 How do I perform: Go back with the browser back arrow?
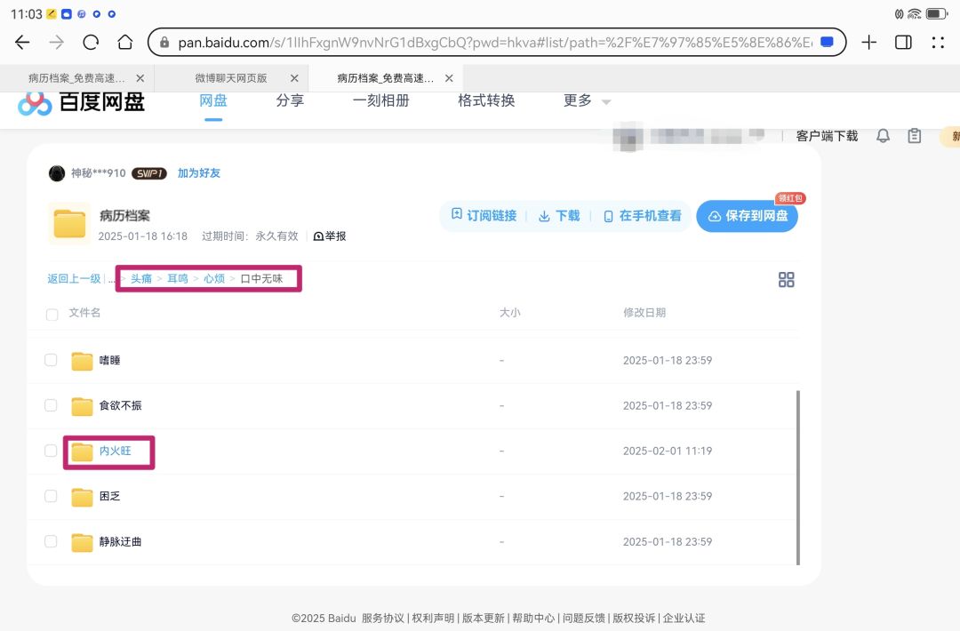click(x=22, y=43)
